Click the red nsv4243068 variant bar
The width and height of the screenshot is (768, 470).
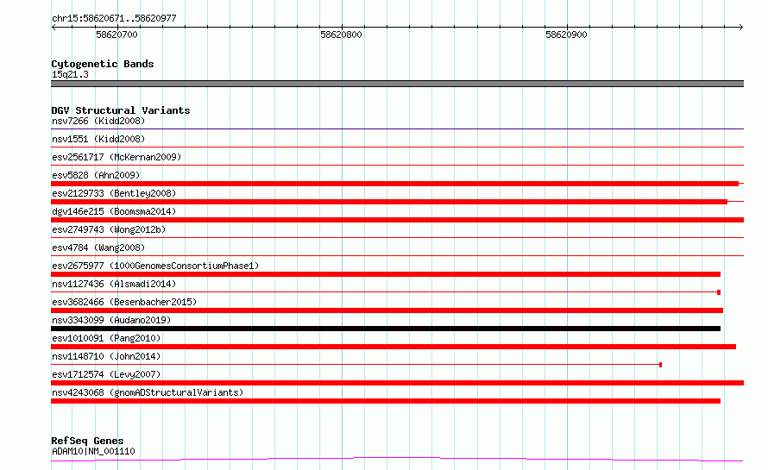click(386, 401)
